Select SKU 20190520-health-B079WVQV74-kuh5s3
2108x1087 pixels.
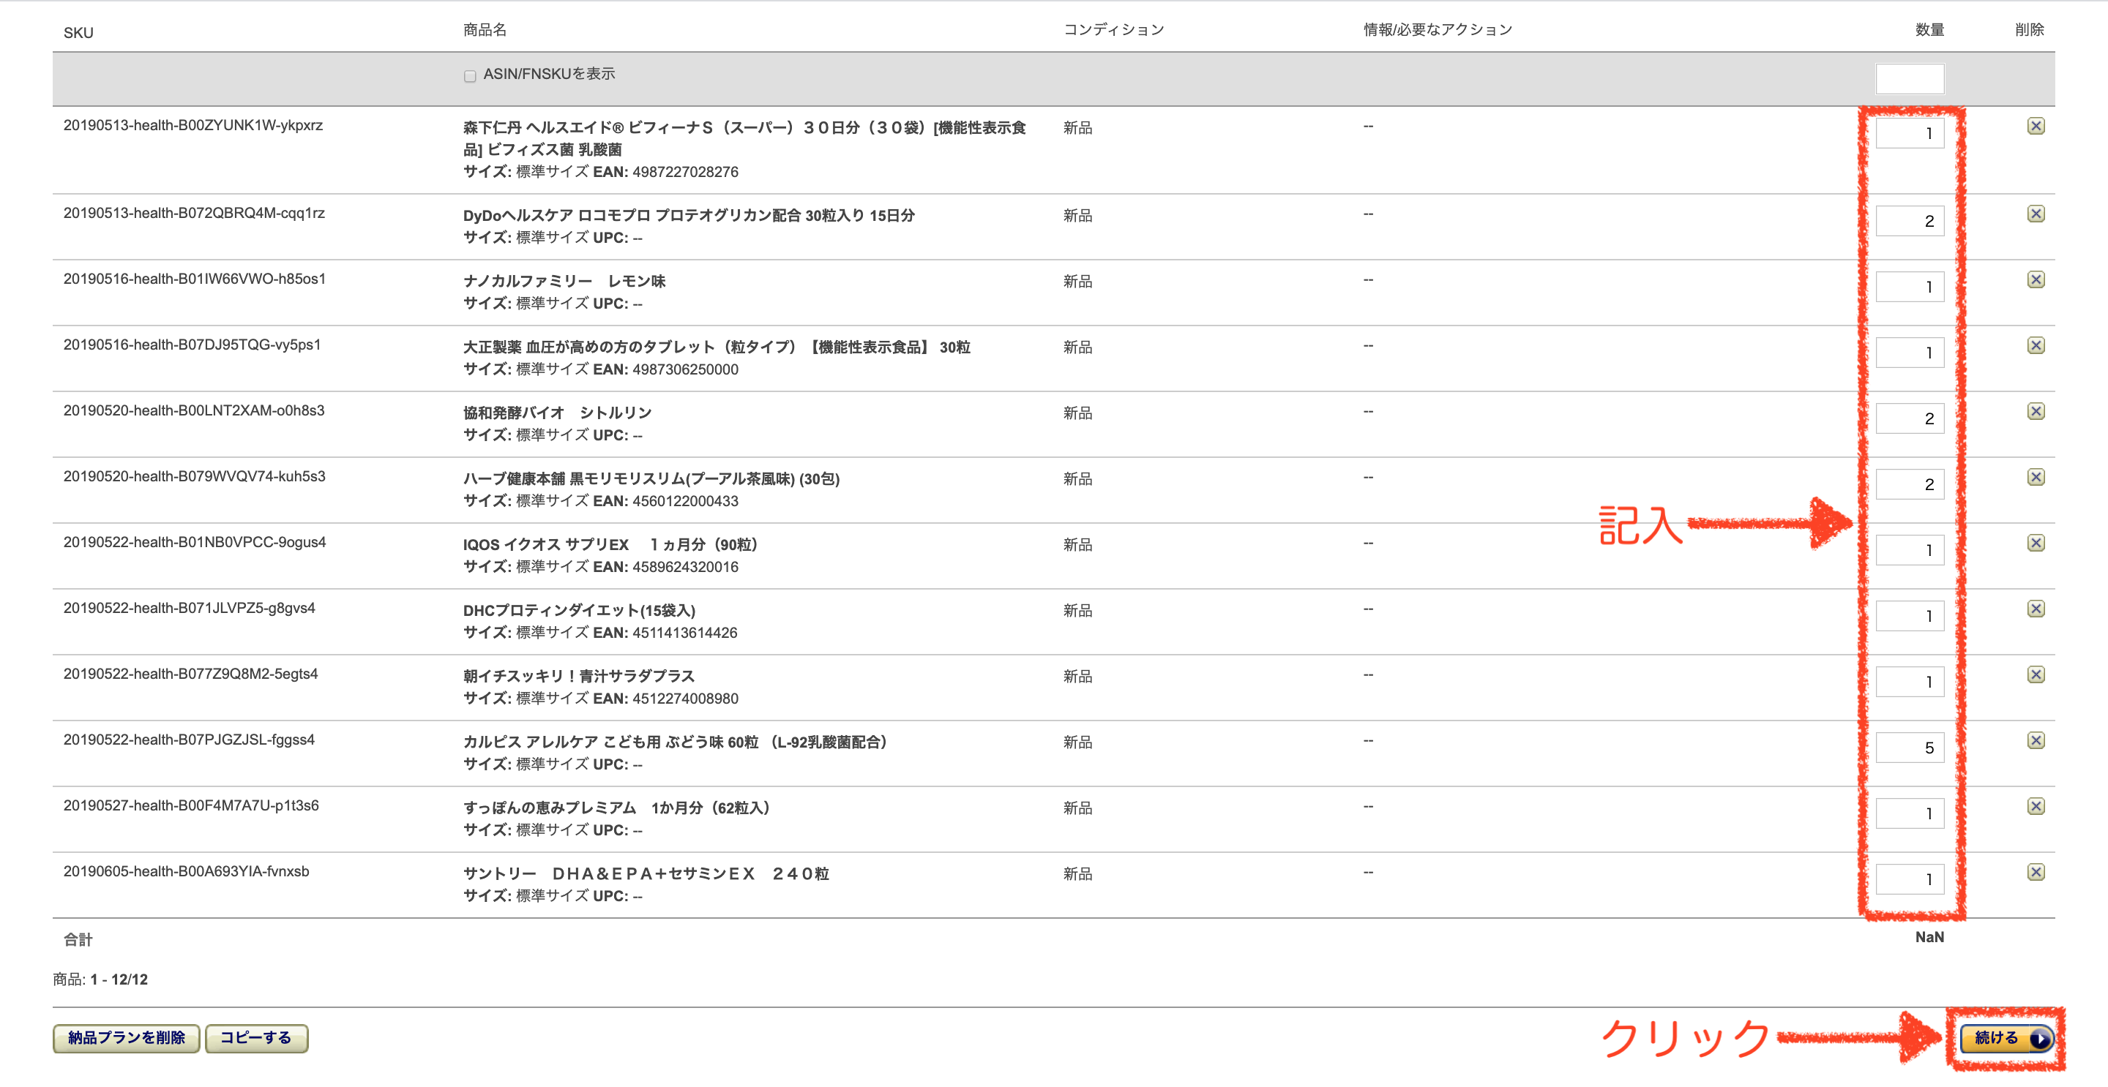[194, 476]
